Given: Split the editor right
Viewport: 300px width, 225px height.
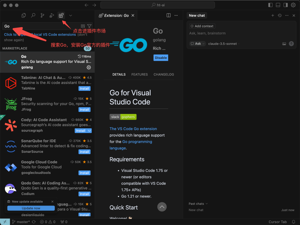Looking at the screenshot, I should 169,15.
